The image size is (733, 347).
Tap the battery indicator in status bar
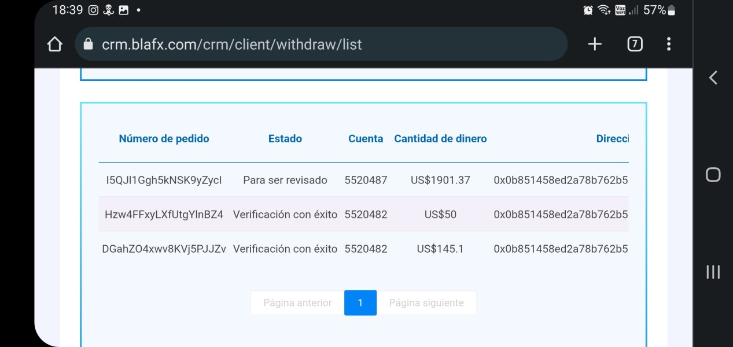click(671, 10)
